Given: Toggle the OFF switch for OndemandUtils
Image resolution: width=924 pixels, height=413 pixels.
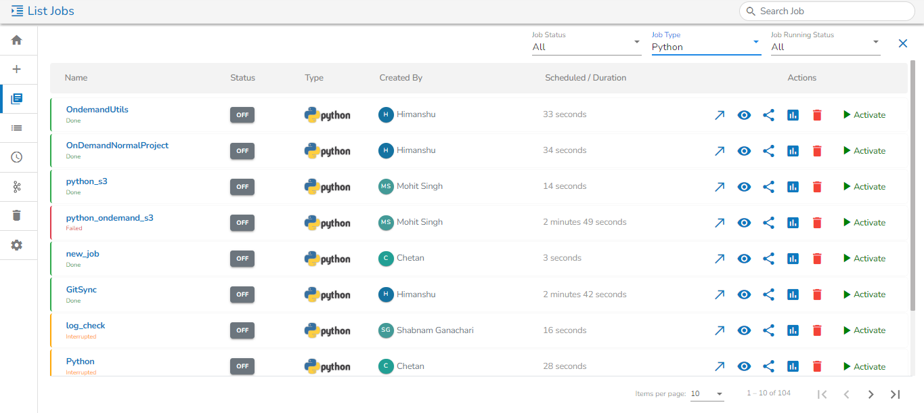Looking at the screenshot, I should point(242,115).
